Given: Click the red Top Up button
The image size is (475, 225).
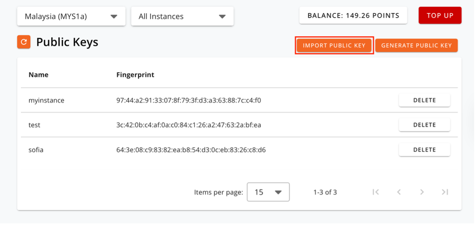Looking at the screenshot, I should click(x=440, y=16).
